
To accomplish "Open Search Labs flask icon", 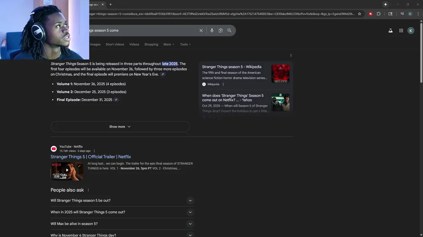I will click(x=390, y=31).
